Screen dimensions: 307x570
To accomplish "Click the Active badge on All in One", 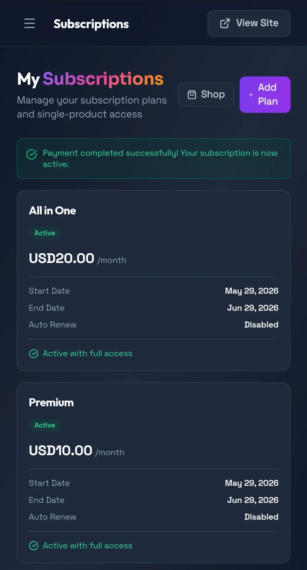I will (x=45, y=233).
